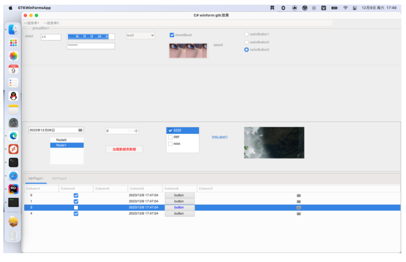The height and width of the screenshot is (262, 406).
Task: Click the image icon in row 0
Action: click(299, 196)
